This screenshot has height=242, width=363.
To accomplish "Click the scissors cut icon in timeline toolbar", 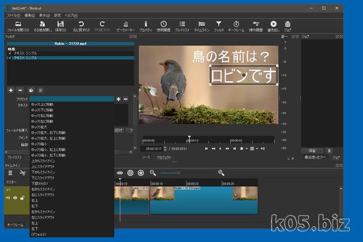I will (x=23, y=173).
